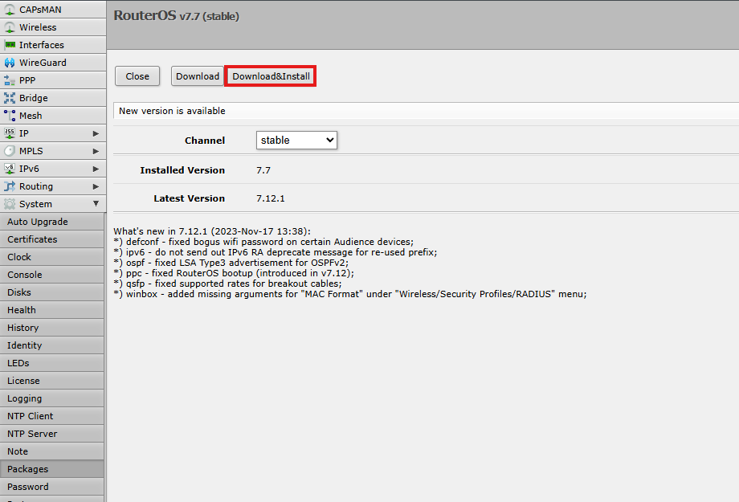Click the Routing icon
Screen dimensions: 739x502
(10, 186)
